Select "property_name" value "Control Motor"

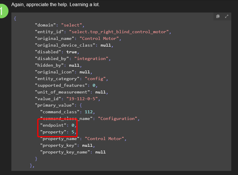coord(105,139)
